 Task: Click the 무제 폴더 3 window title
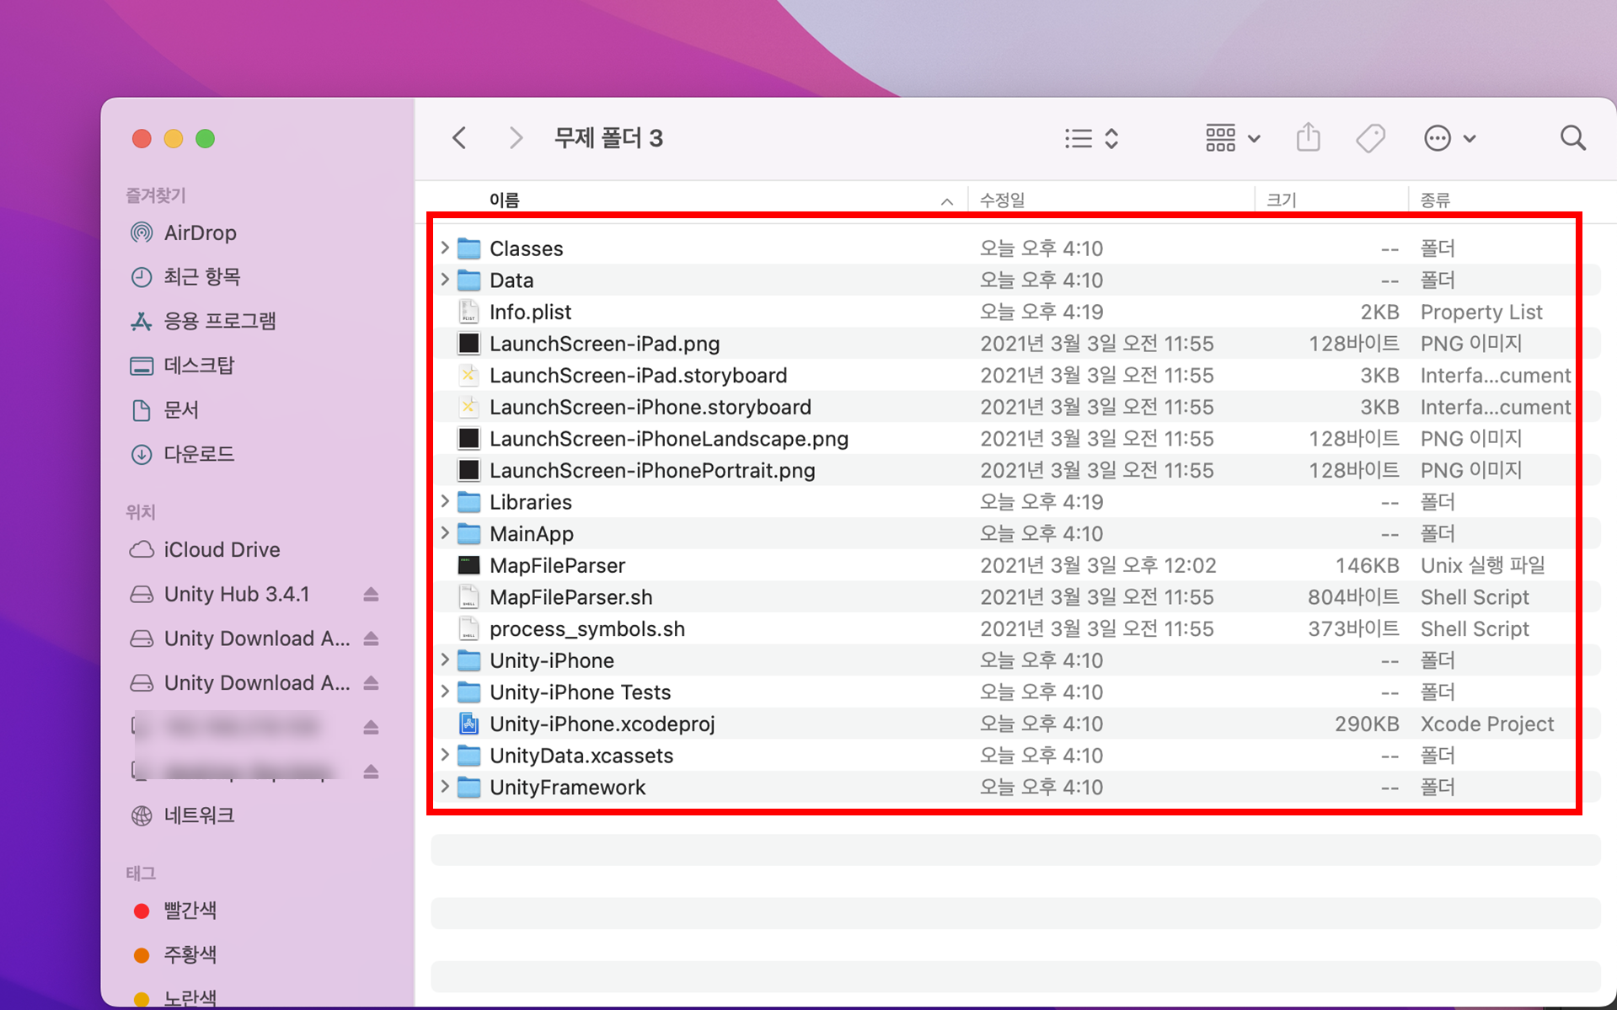coord(608,138)
